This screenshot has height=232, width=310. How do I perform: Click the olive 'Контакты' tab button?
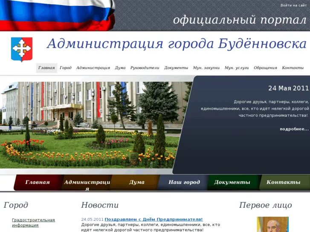tap(283, 183)
